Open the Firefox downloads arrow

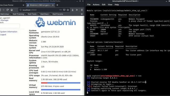click(x=73, y=10)
